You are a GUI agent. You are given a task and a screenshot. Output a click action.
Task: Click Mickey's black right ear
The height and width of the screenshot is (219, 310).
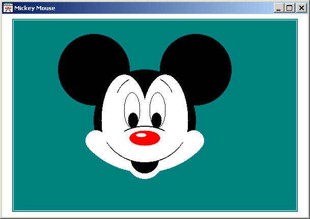196,69
